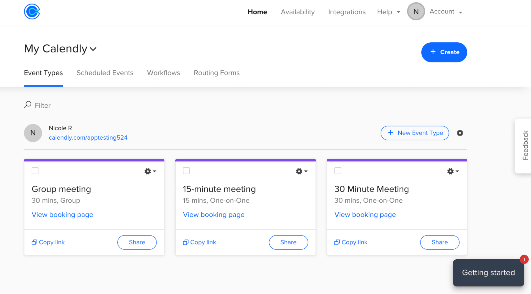View booking page for Group meeting

[62, 215]
